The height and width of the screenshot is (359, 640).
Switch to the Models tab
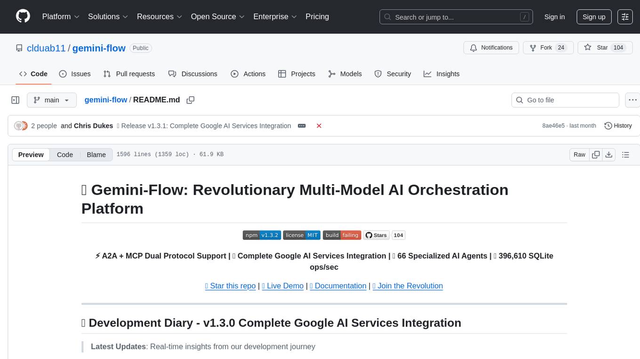coord(345,74)
